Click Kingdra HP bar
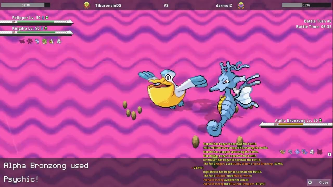Screen dimensions: 333x187 pyautogui.click(x=42, y=32)
